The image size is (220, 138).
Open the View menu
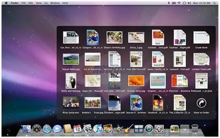pos(38,3)
